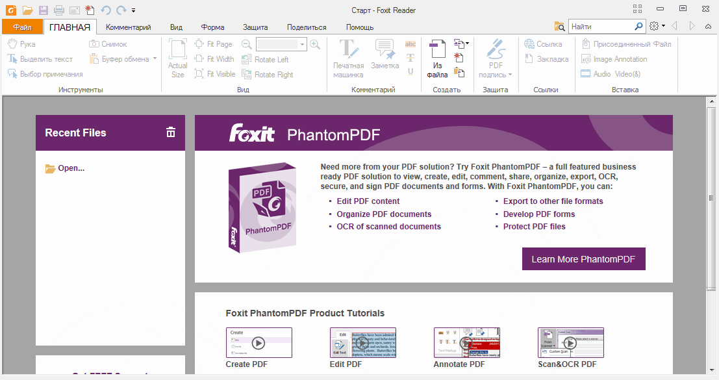Viewport: 719px width, 380px height.
Task: Click the vertical scrollbar down arrow
Action: (712, 370)
